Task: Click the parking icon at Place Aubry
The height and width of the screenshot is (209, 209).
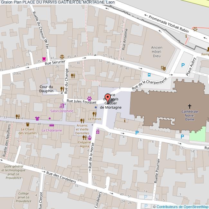Action: (183, 65)
